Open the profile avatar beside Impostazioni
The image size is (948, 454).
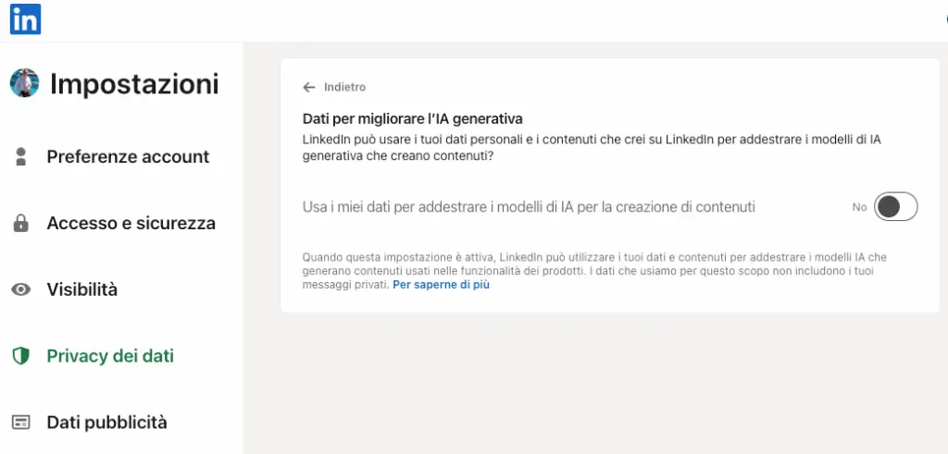click(x=25, y=83)
